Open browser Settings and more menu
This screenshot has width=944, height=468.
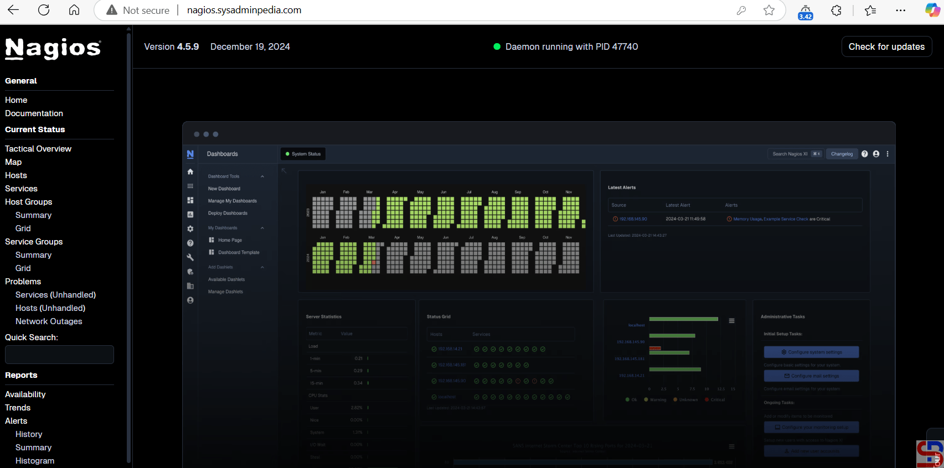(901, 10)
